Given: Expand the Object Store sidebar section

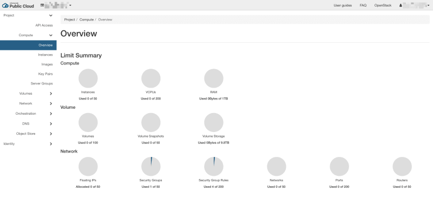Looking at the screenshot, I should [x=51, y=134].
